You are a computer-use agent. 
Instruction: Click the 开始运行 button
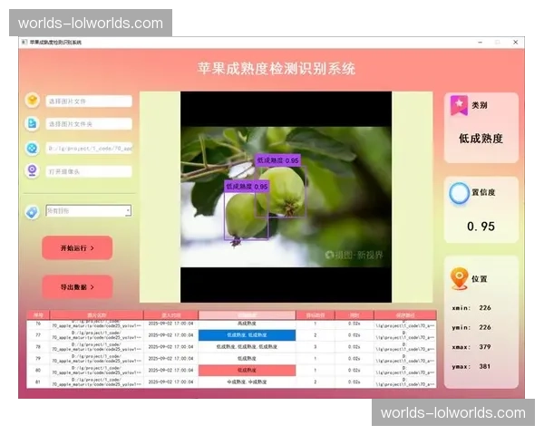(77, 247)
